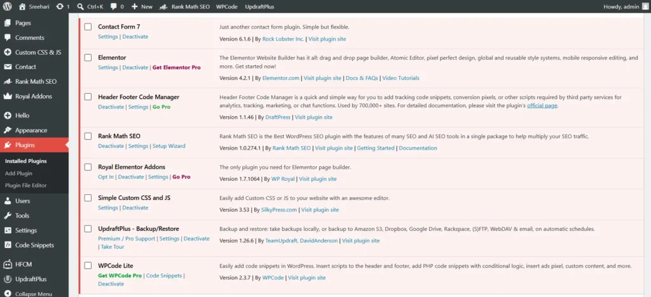Click the plus icon beside New
This screenshot has width=651, height=297.
pos(135,6)
